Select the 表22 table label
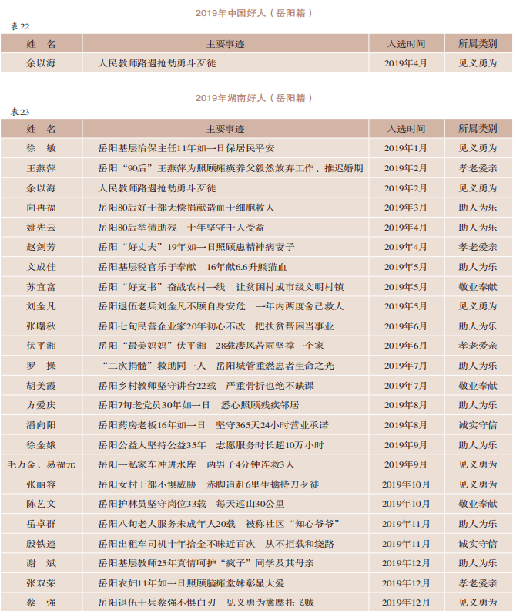Viewport: 513px width, 611px height. coord(19,26)
